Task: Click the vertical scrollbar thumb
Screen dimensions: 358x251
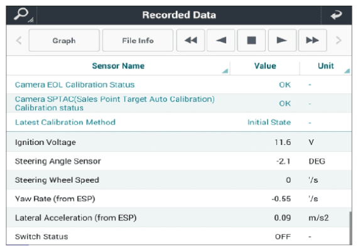Action: tap(350, 228)
